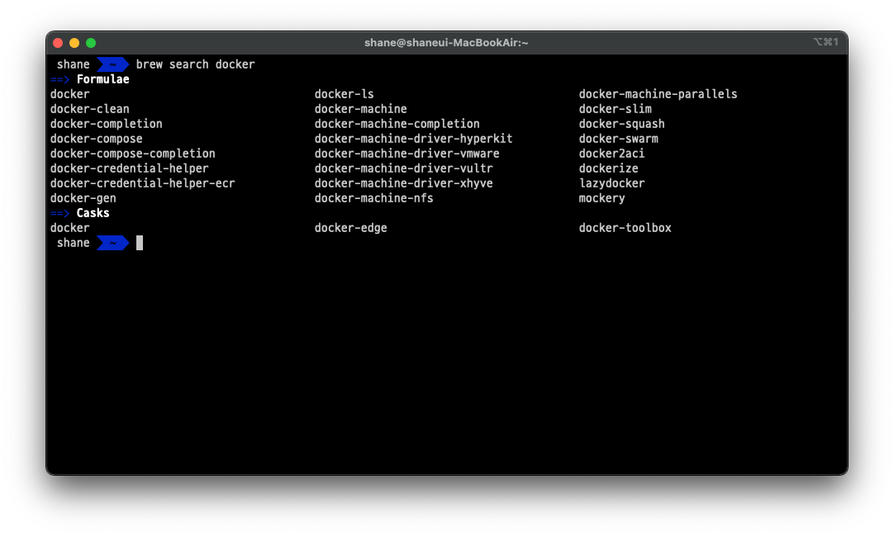
Task: Select 'docker-machine' formula
Action: tap(361, 109)
